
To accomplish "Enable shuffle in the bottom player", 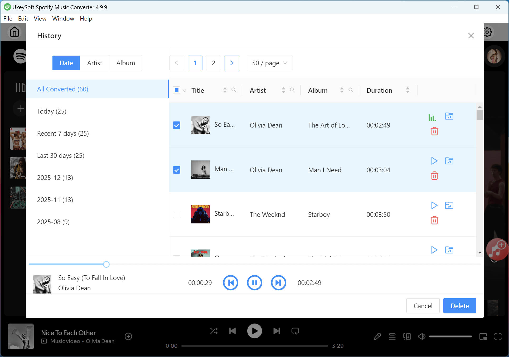I will tap(214, 331).
